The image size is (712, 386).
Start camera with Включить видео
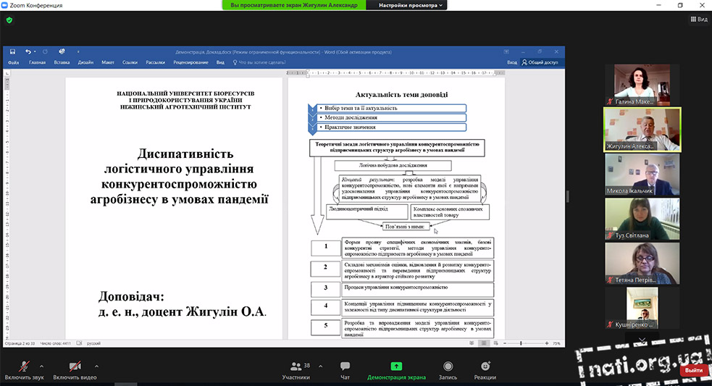75,370
